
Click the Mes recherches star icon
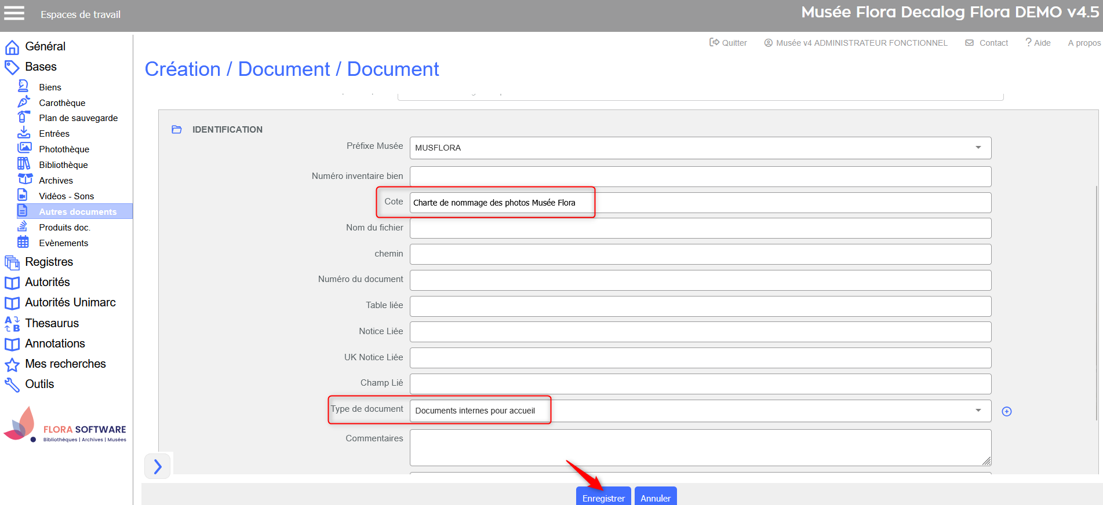tap(12, 364)
